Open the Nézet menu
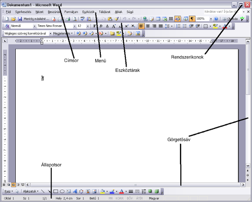The height and width of the screenshot is (202, 252). pos(39,12)
